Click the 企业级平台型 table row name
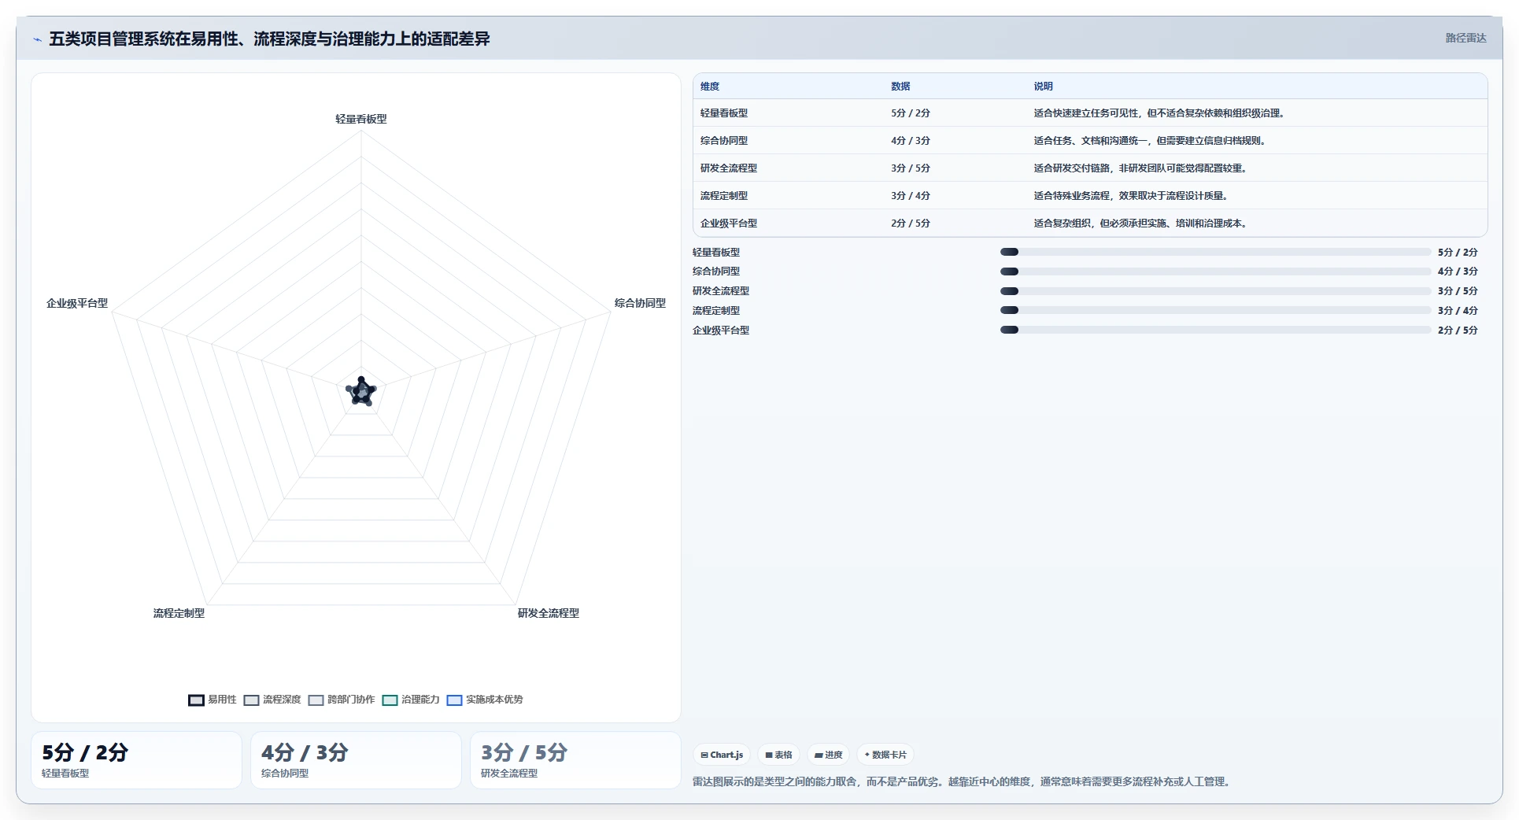This screenshot has width=1519, height=820. point(729,223)
